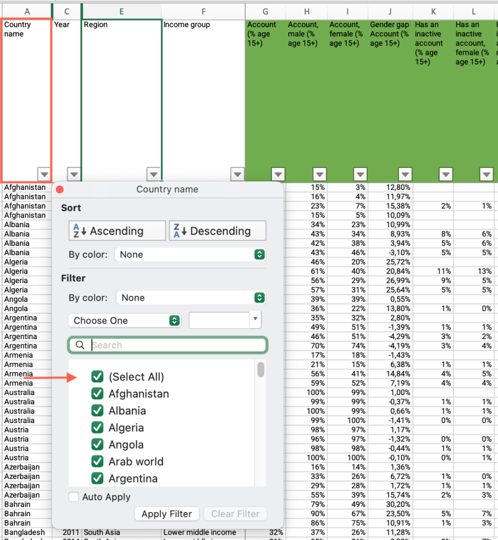Open the Filter By color dropdown
Viewport: 498px width, 540px height.
(191, 297)
